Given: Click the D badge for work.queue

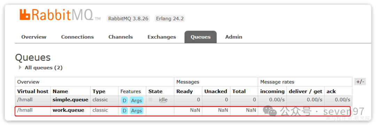Looking at the screenshot, I should click(124, 110).
